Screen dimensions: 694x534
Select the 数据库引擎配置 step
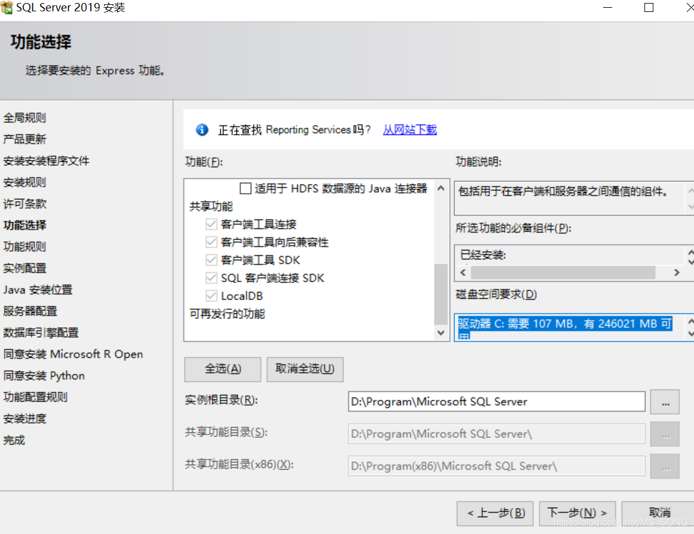point(41,332)
